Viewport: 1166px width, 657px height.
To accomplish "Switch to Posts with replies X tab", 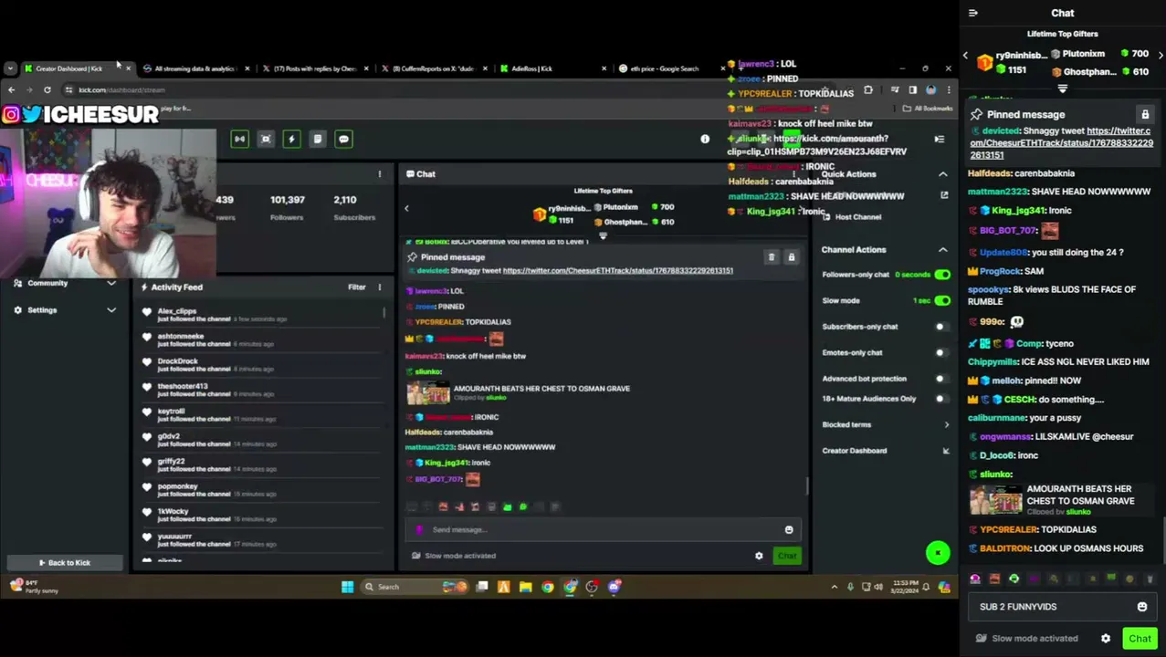I will click(316, 68).
